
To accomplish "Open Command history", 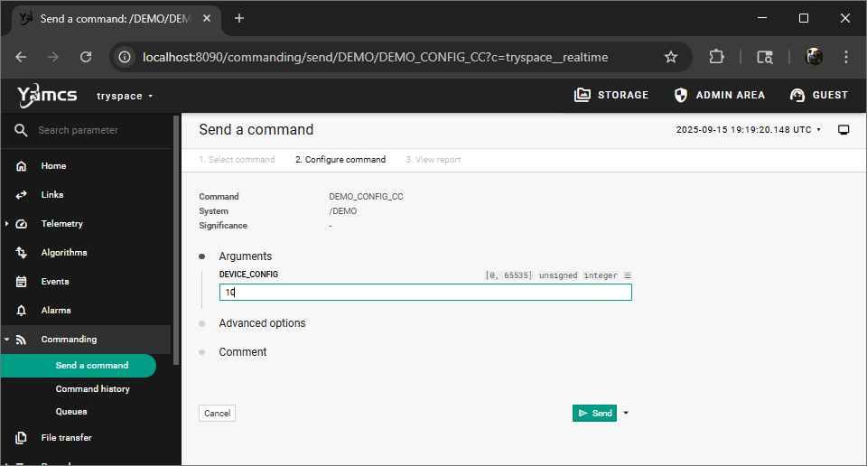I will pyautogui.click(x=92, y=388).
